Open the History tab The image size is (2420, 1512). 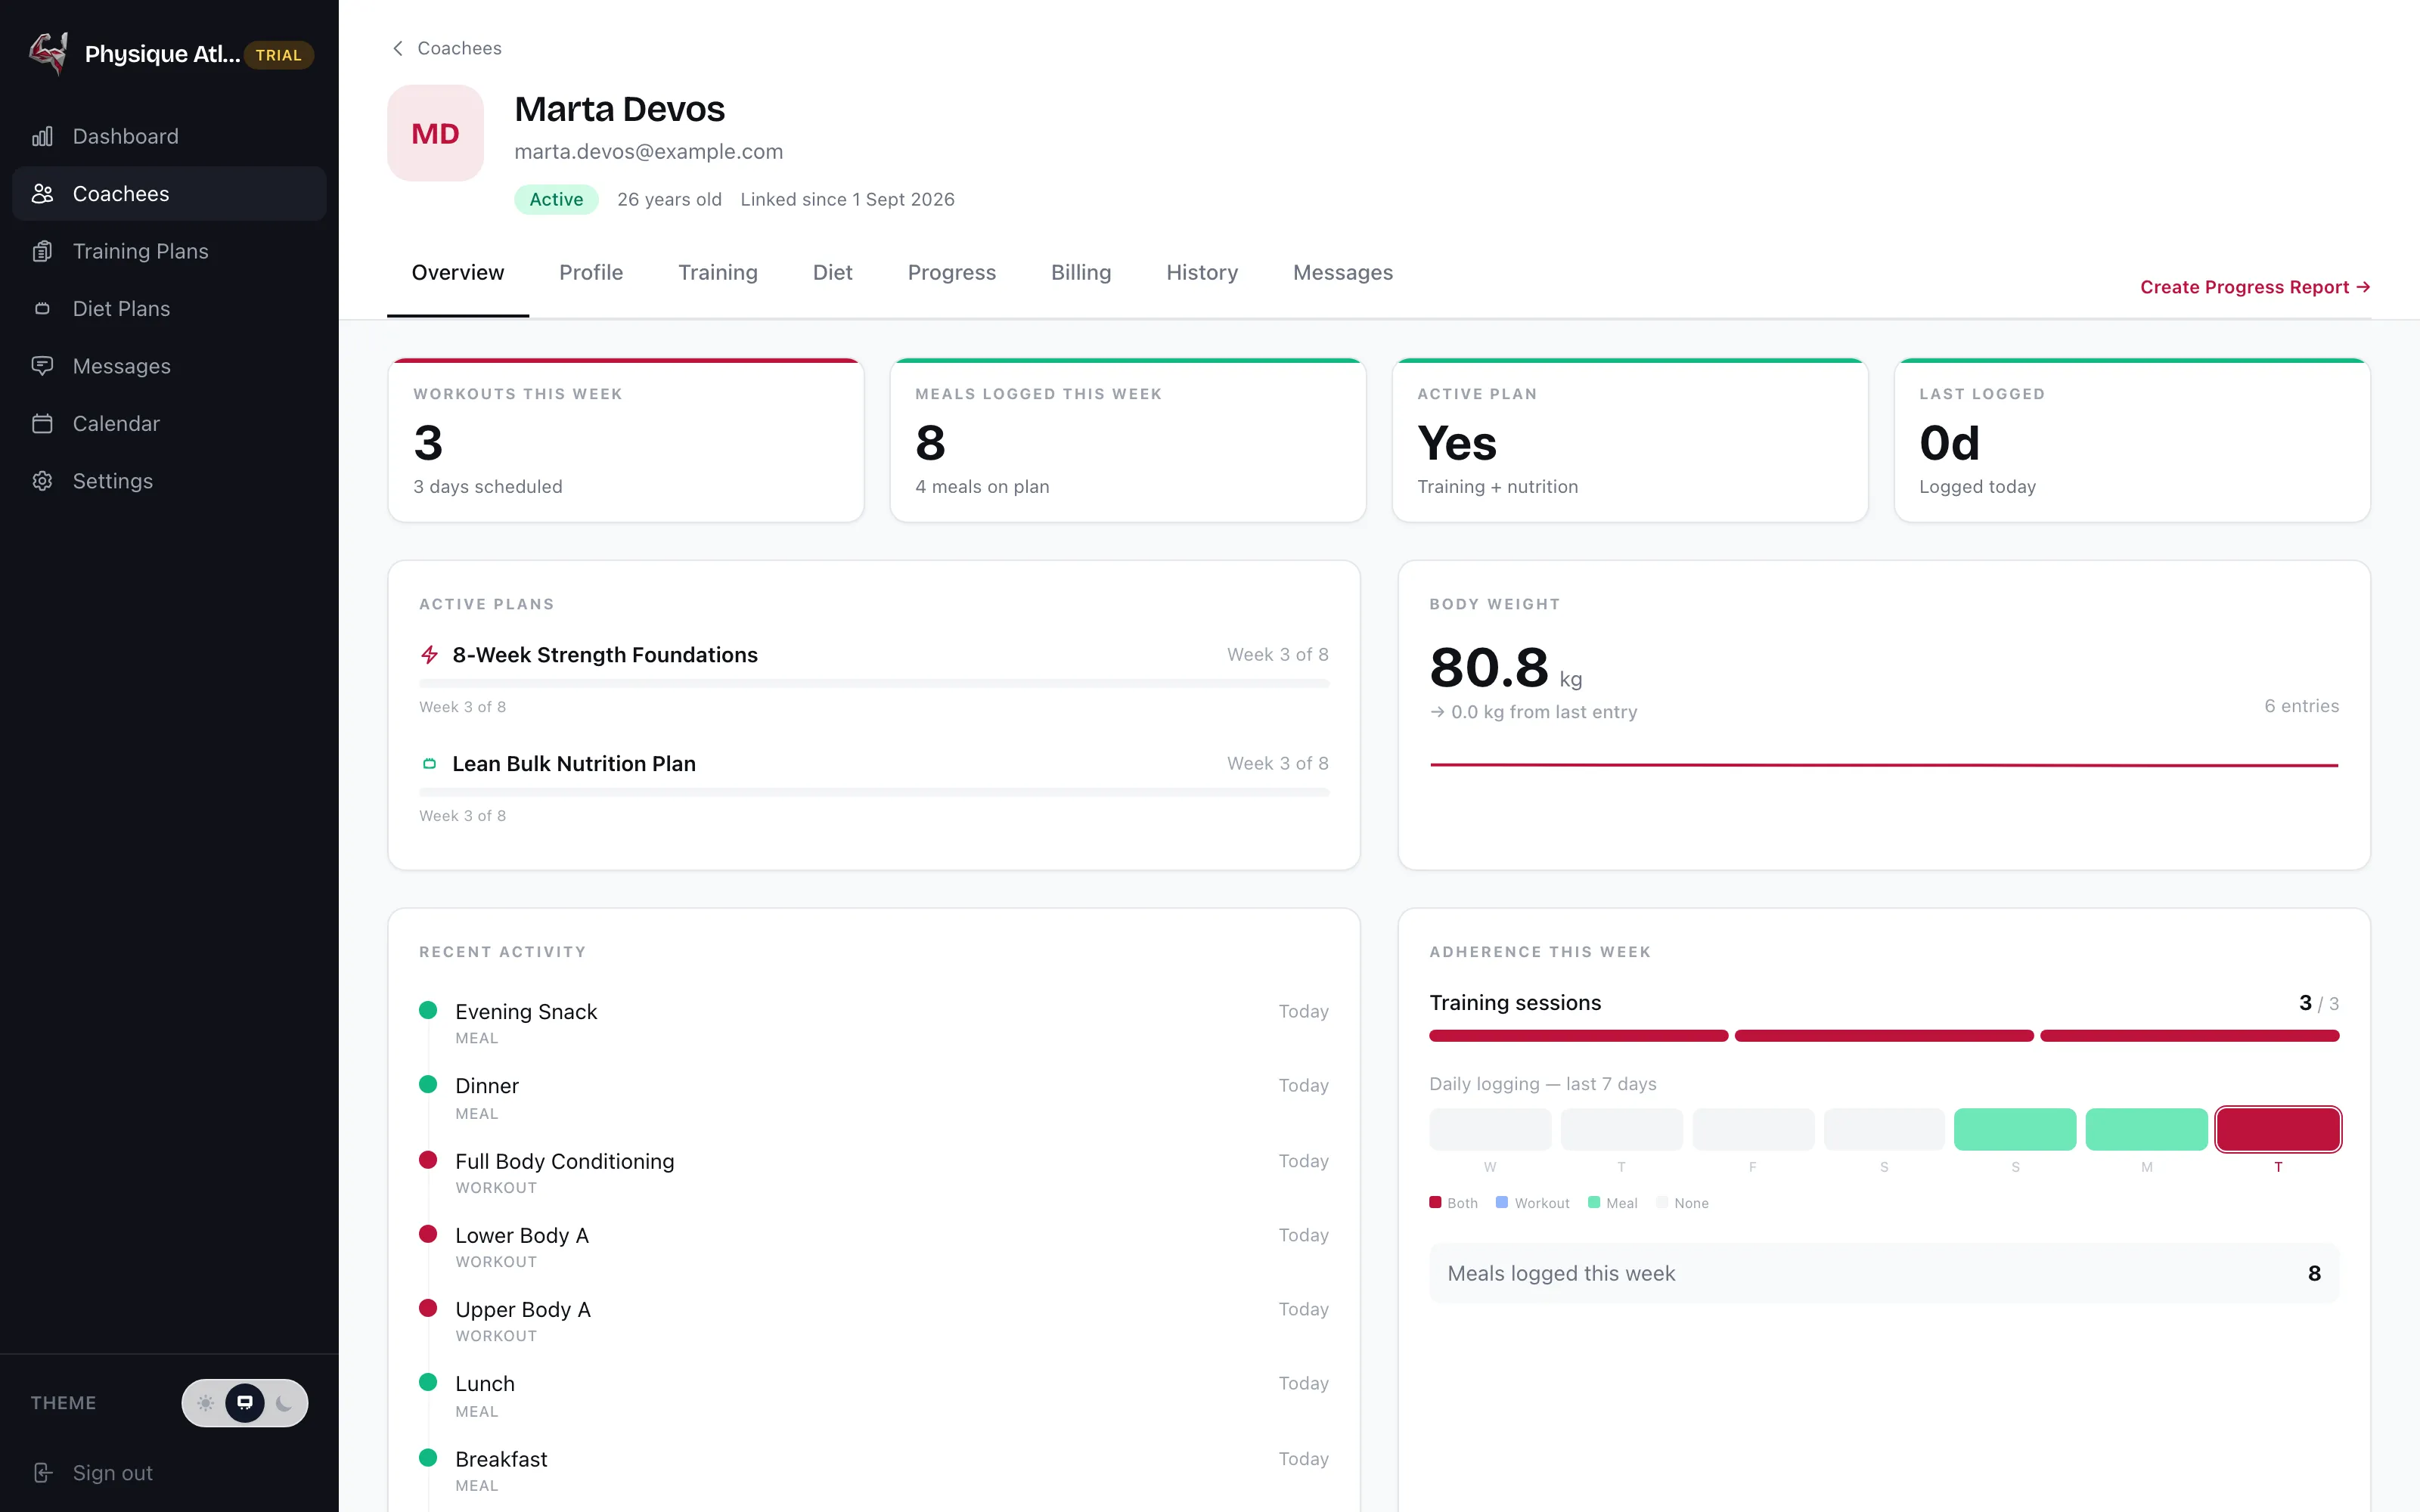pos(1202,273)
